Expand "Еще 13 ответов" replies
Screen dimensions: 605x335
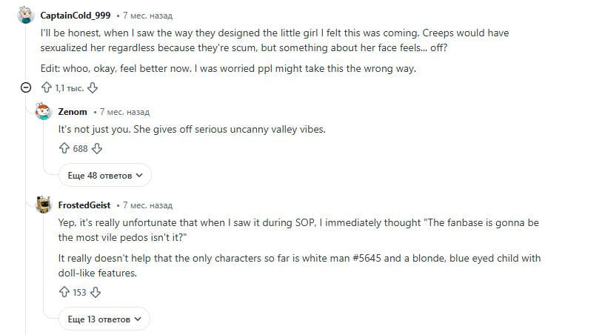click(x=105, y=319)
